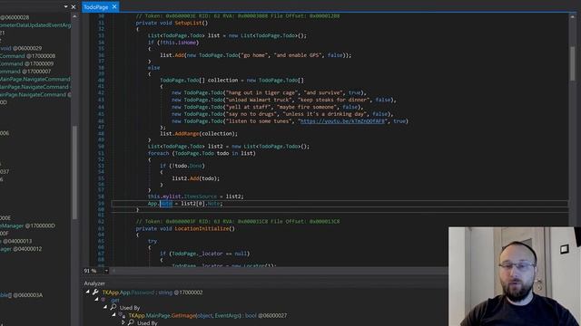581x326 pixels.
Task: Select the @17000009 tree row
Action: [x=26, y=64]
